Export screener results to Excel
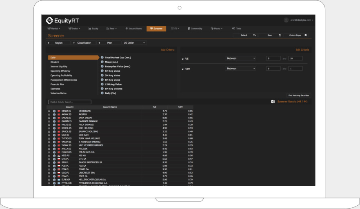The image size is (360, 209). click(x=273, y=102)
